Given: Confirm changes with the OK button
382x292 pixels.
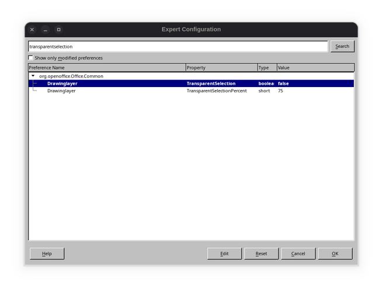Looking at the screenshot, I should click(335, 253).
